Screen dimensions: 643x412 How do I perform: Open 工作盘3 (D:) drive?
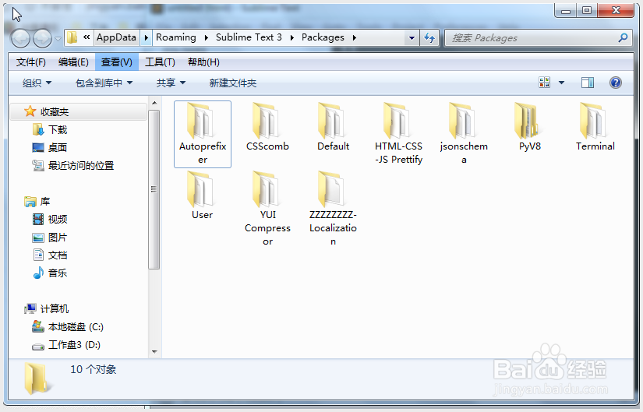pos(66,345)
